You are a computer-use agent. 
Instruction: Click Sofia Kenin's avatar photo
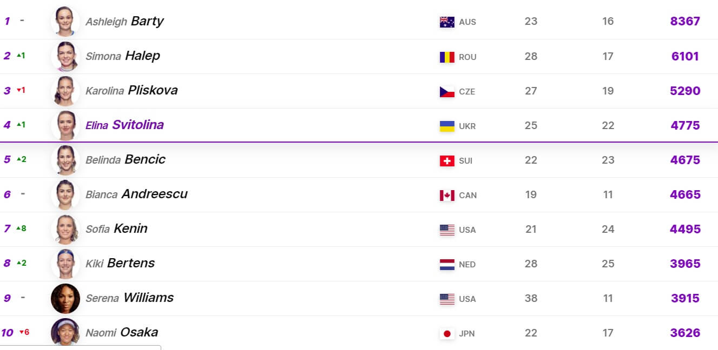tap(65, 229)
